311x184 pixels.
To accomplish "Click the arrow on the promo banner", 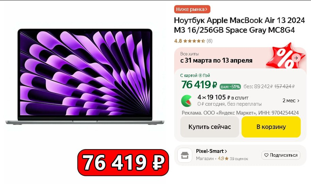I will click(x=296, y=58).
